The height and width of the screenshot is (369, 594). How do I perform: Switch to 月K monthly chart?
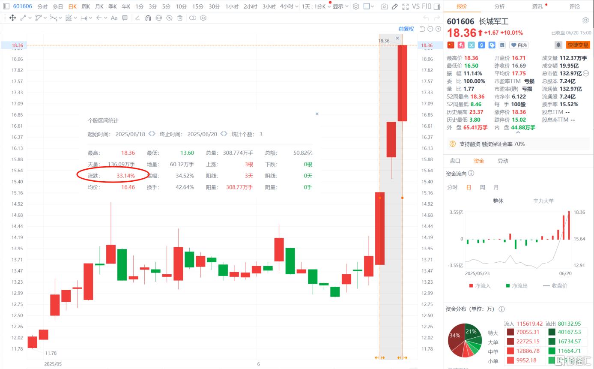[x=99, y=6]
